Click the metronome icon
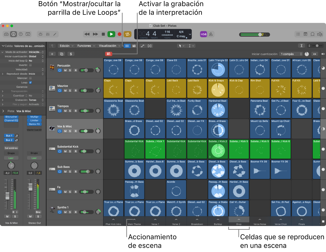This screenshot has height=252, width=326. click(x=211, y=34)
